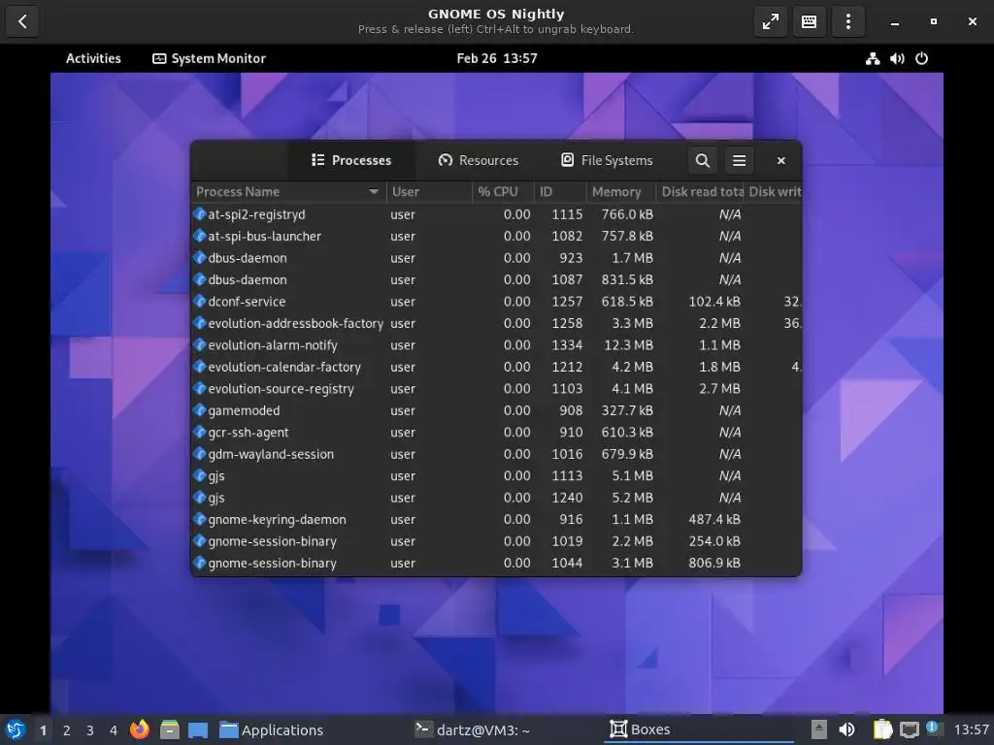This screenshot has width=994, height=745.
Task: Sort by User column header
Action: tap(429, 191)
